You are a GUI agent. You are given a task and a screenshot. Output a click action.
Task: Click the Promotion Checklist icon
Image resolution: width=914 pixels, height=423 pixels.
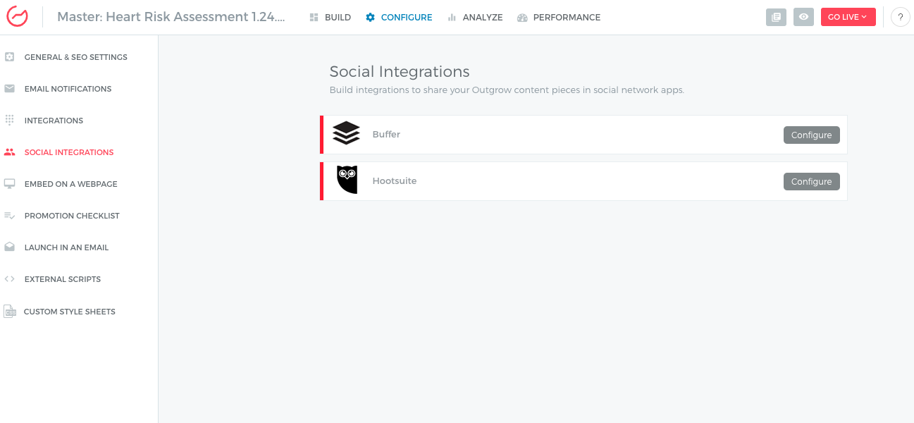pos(10,216)
